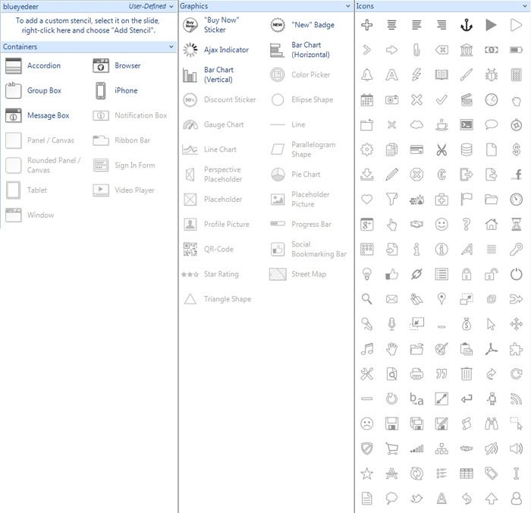This screenshot has width=531, height=513.
Task: Pick the bug icon
Action: 491,75
